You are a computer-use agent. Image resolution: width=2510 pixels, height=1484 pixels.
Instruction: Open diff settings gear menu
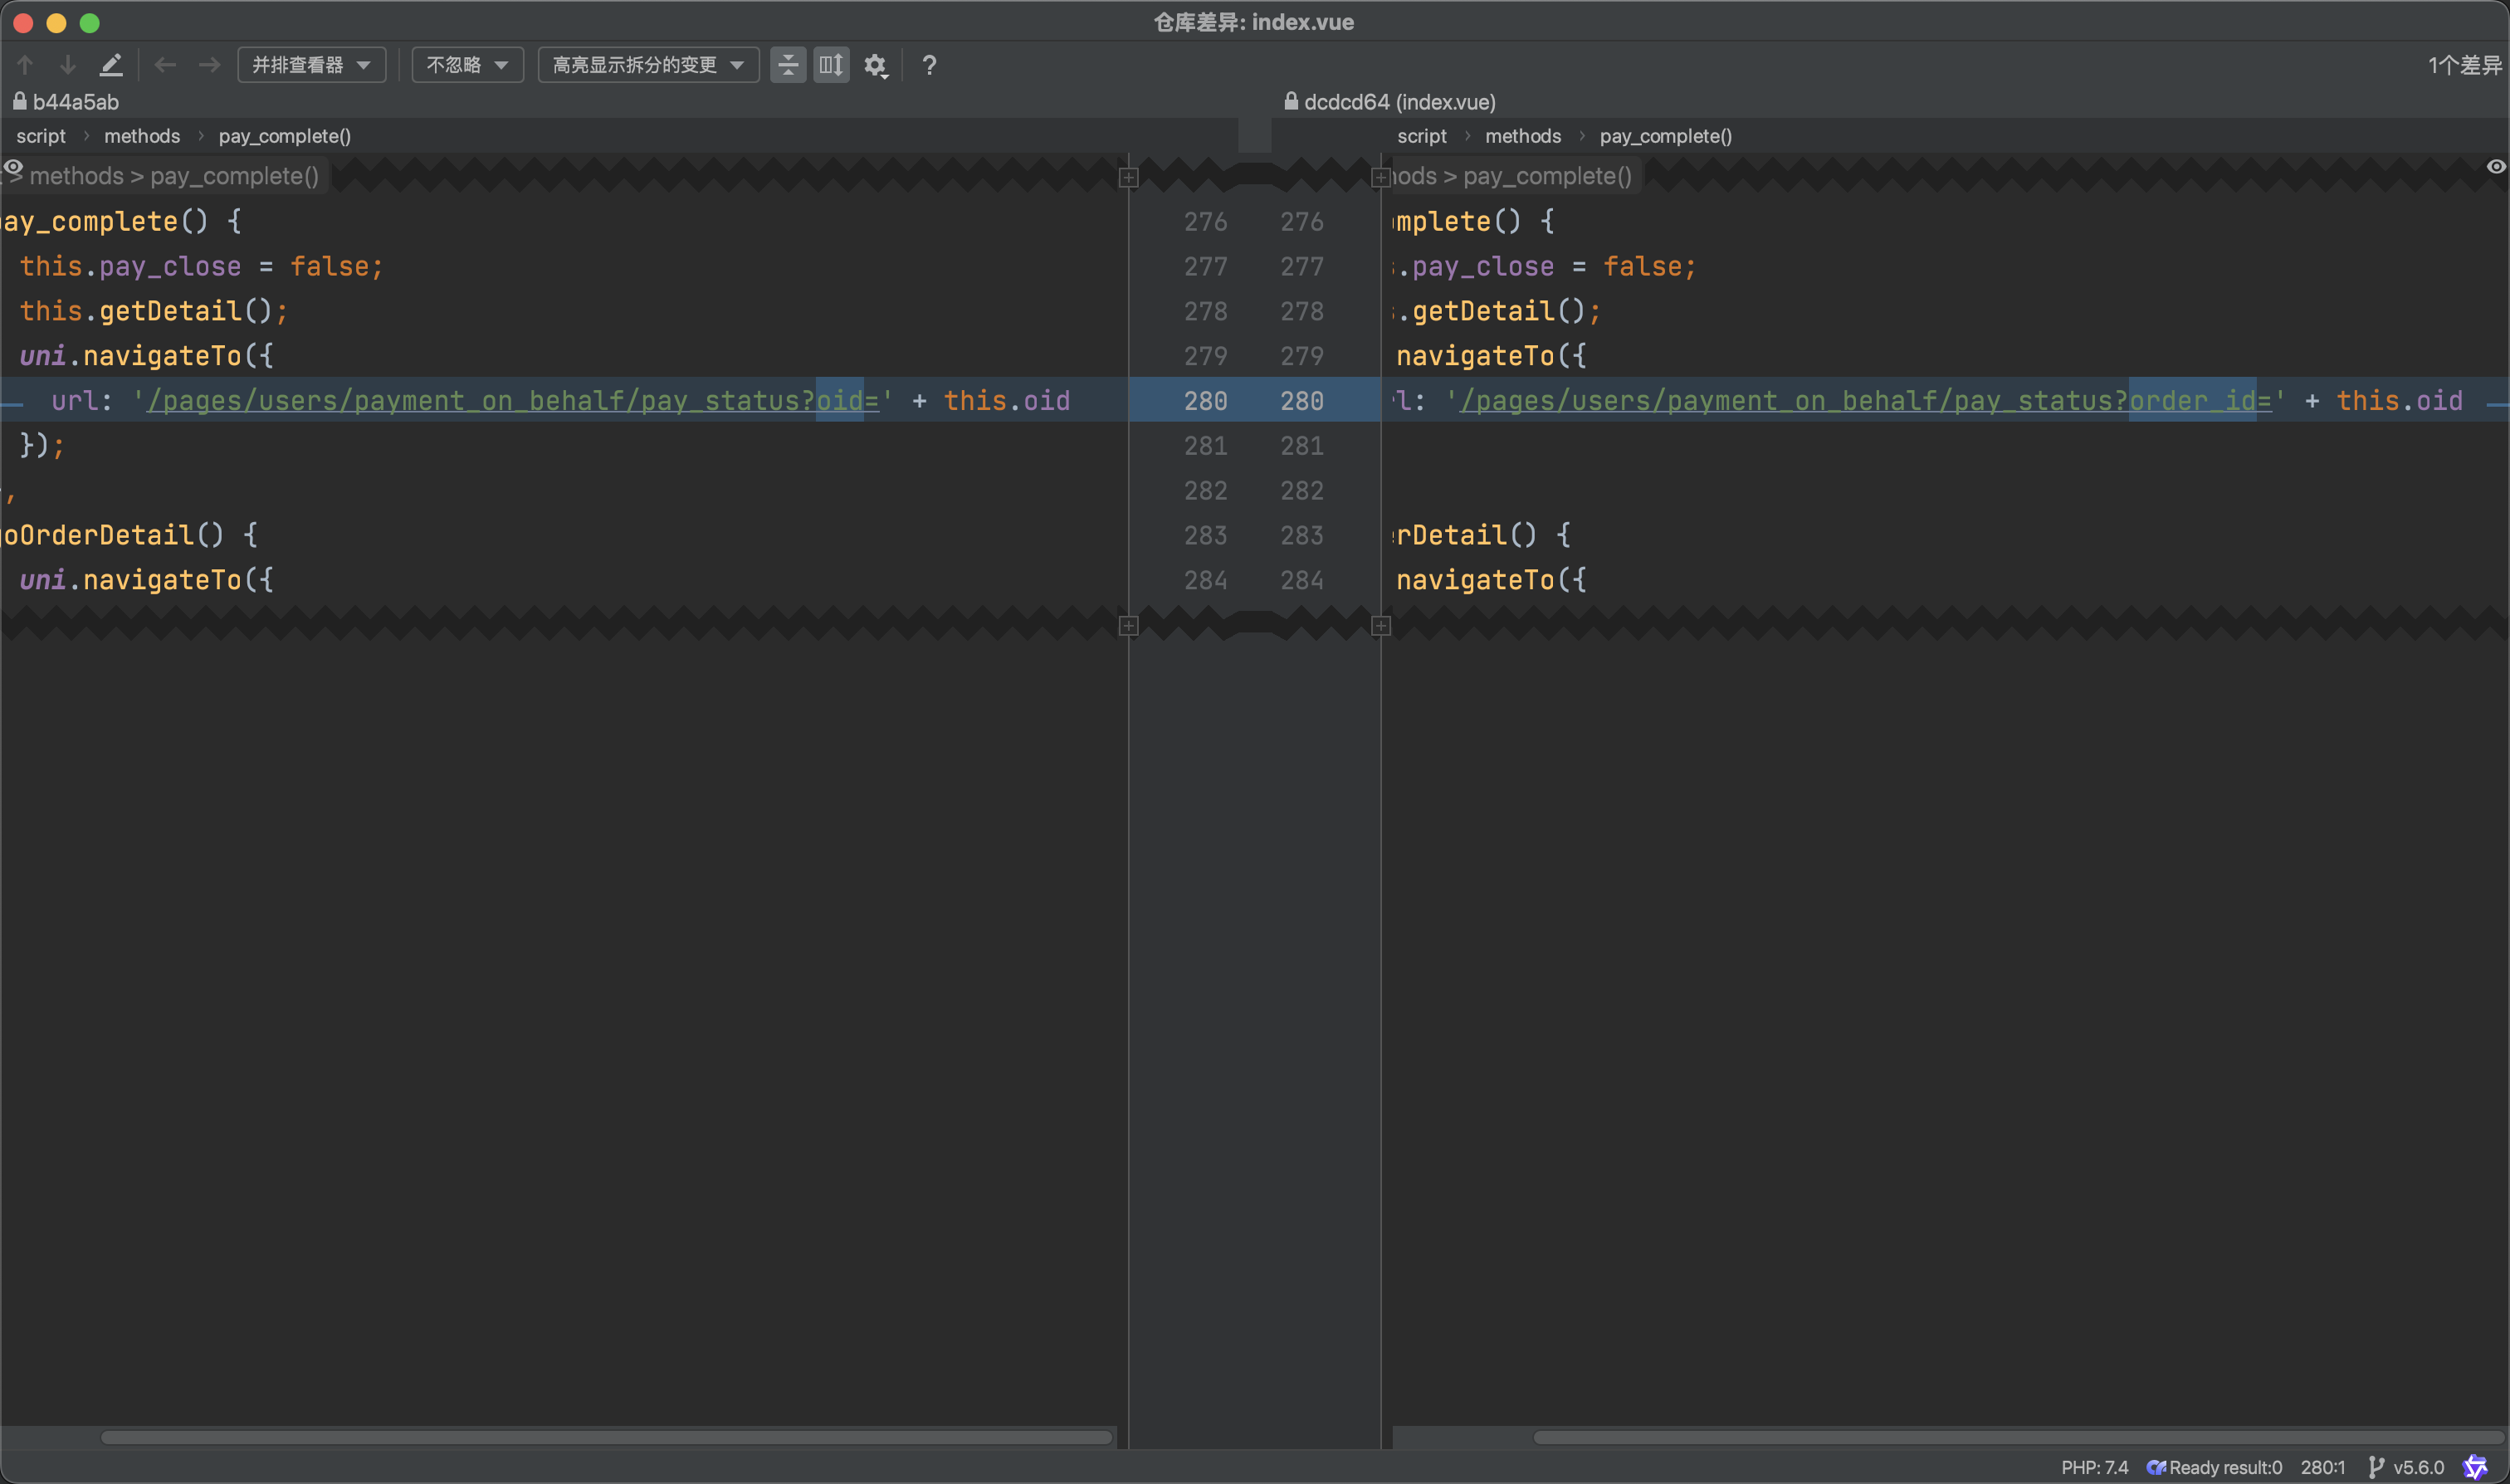[x=876, y=66]
